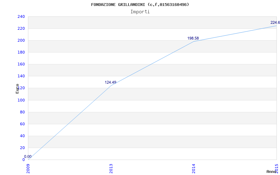Screen dimensions: 280x175
Task: Click the Importi subtitle
Action: pyautogui.click(x=140, y=12)
